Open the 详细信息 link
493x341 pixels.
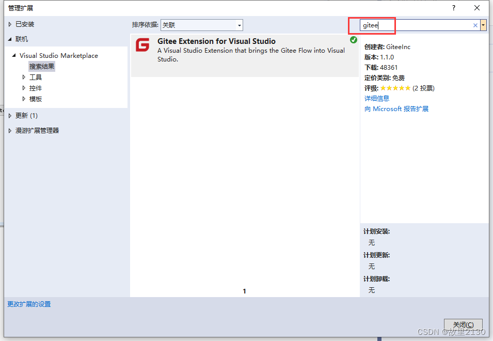tap(376, 98)
